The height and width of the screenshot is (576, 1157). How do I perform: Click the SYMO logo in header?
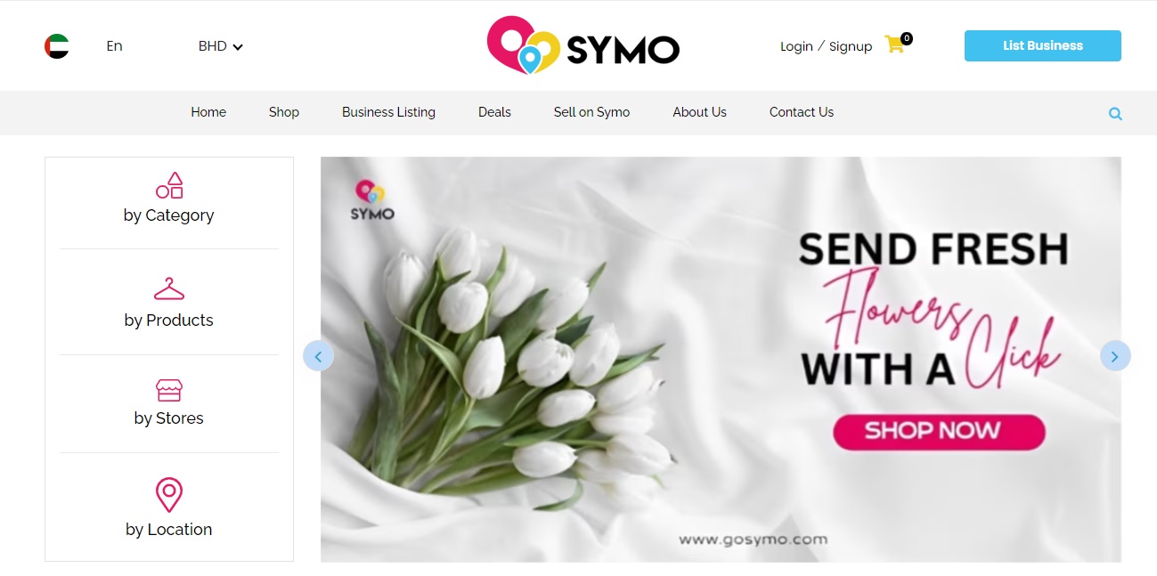(x=583, y=45)
